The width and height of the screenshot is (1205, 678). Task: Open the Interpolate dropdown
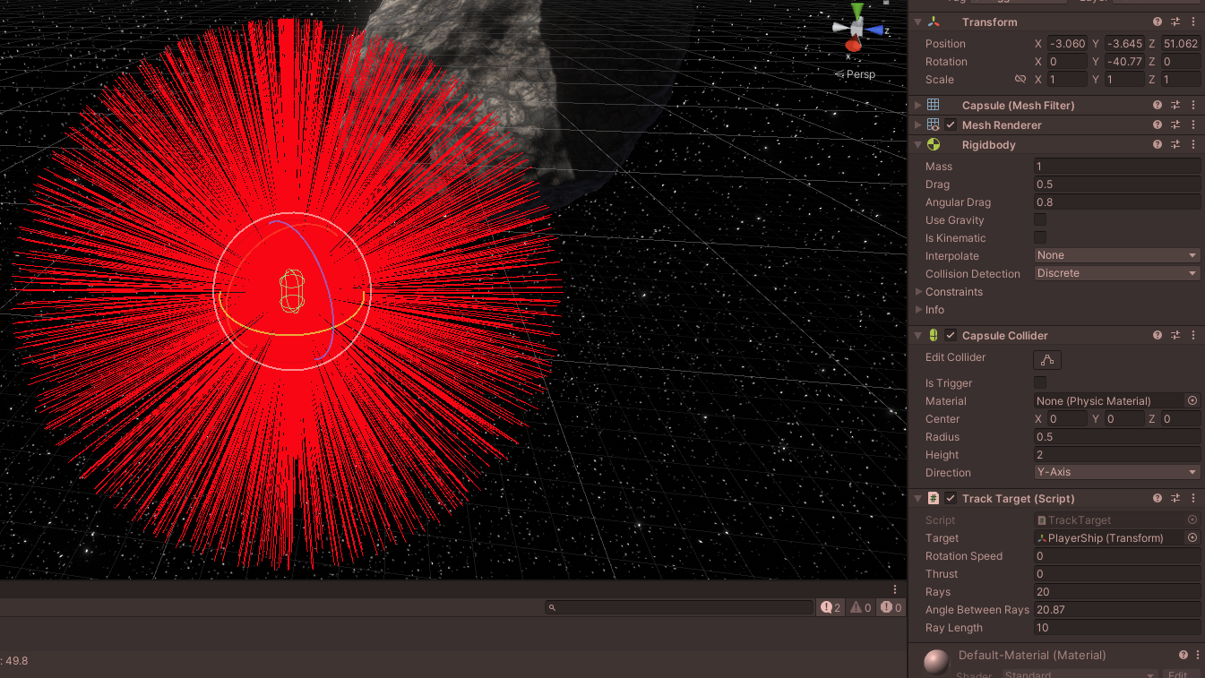(1116, 256)
